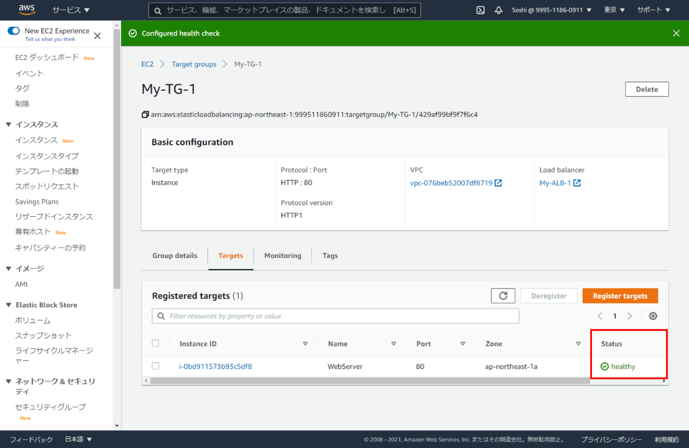The image size is (689, 448).
Task: Open external link icon beside VPC ID
Action: (x=498, y=183)
